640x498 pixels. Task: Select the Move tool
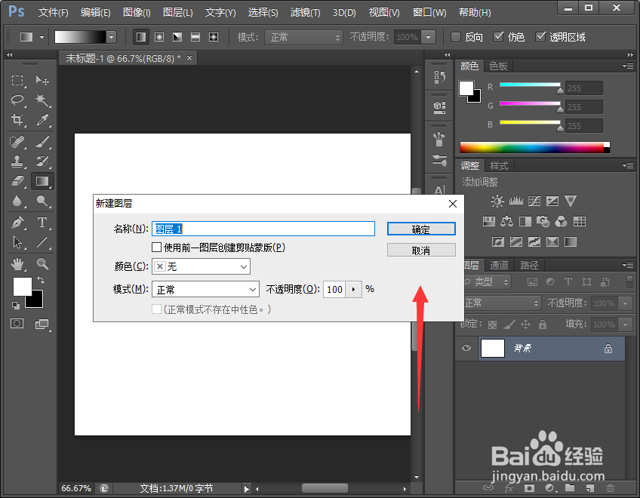[x=42, y=81]
